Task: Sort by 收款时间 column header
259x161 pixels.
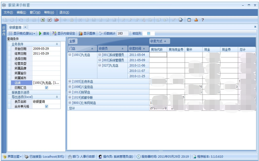Action: click(139, 48)
